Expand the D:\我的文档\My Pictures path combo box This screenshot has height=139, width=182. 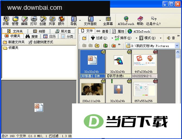pos(177,46)
